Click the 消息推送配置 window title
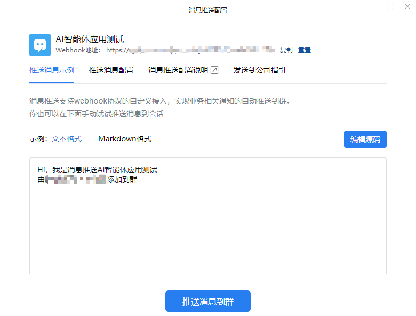Viewport: 416px width, 316px height. [207, 10]
